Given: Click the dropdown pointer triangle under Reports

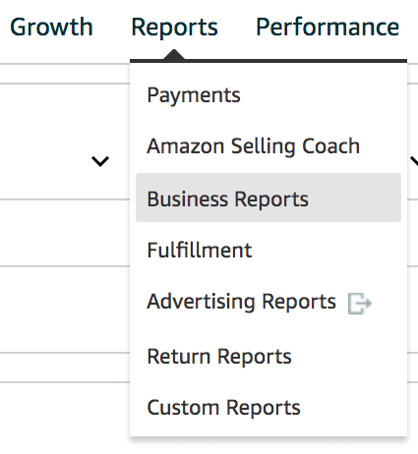Looking at the screenshot, I should 174,54.
